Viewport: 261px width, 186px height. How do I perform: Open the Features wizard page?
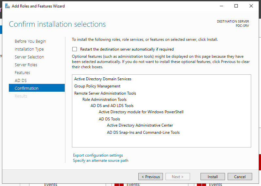coord(22,72)
